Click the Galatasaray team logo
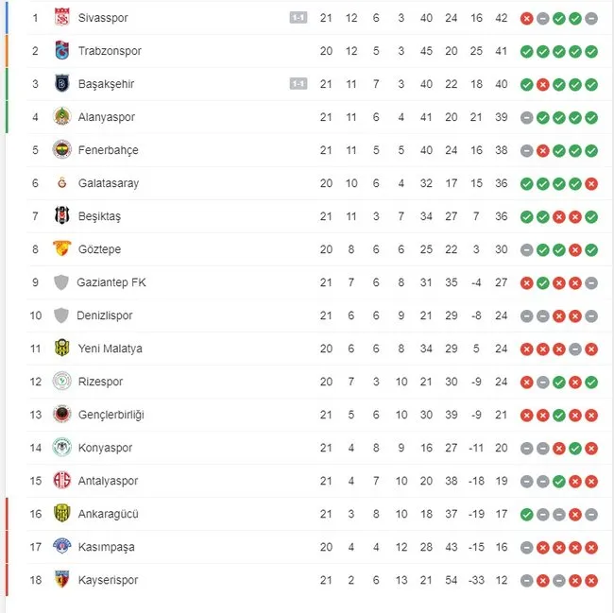Viewport: 614px width, 613px height. coord(62,183)
